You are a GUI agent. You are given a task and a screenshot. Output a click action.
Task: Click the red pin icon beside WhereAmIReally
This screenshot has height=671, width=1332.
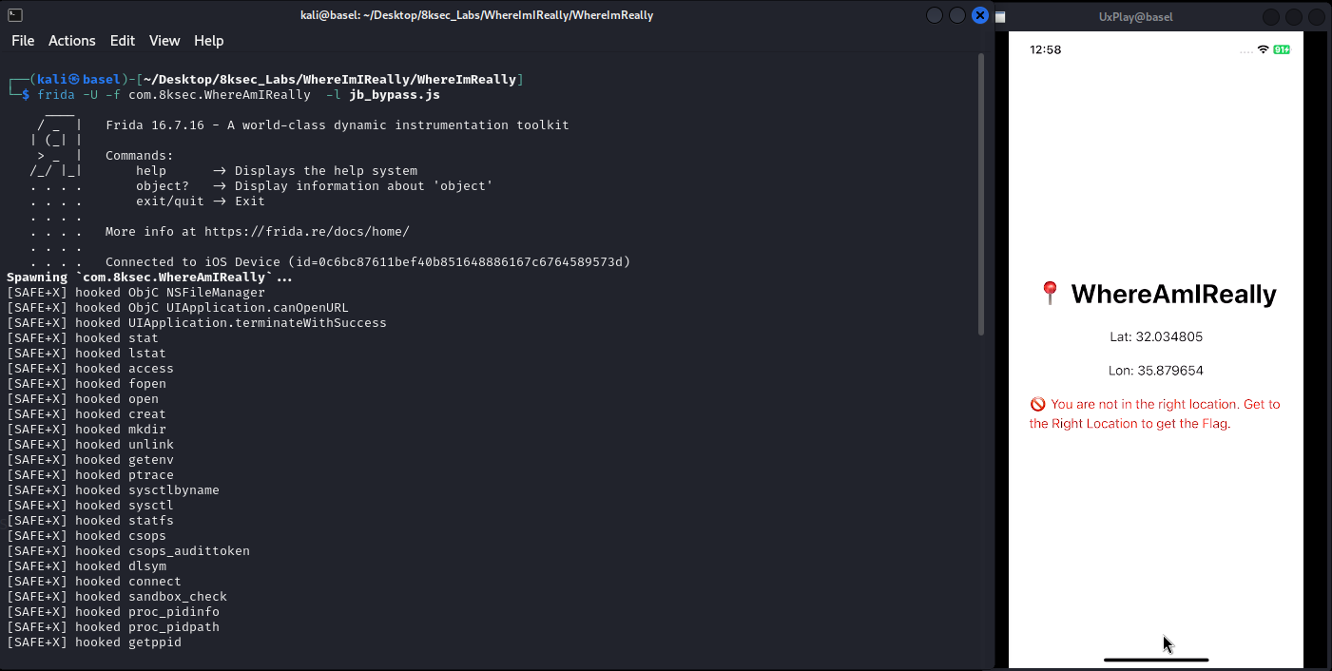pyautogui.click(x=1050, y=294)
